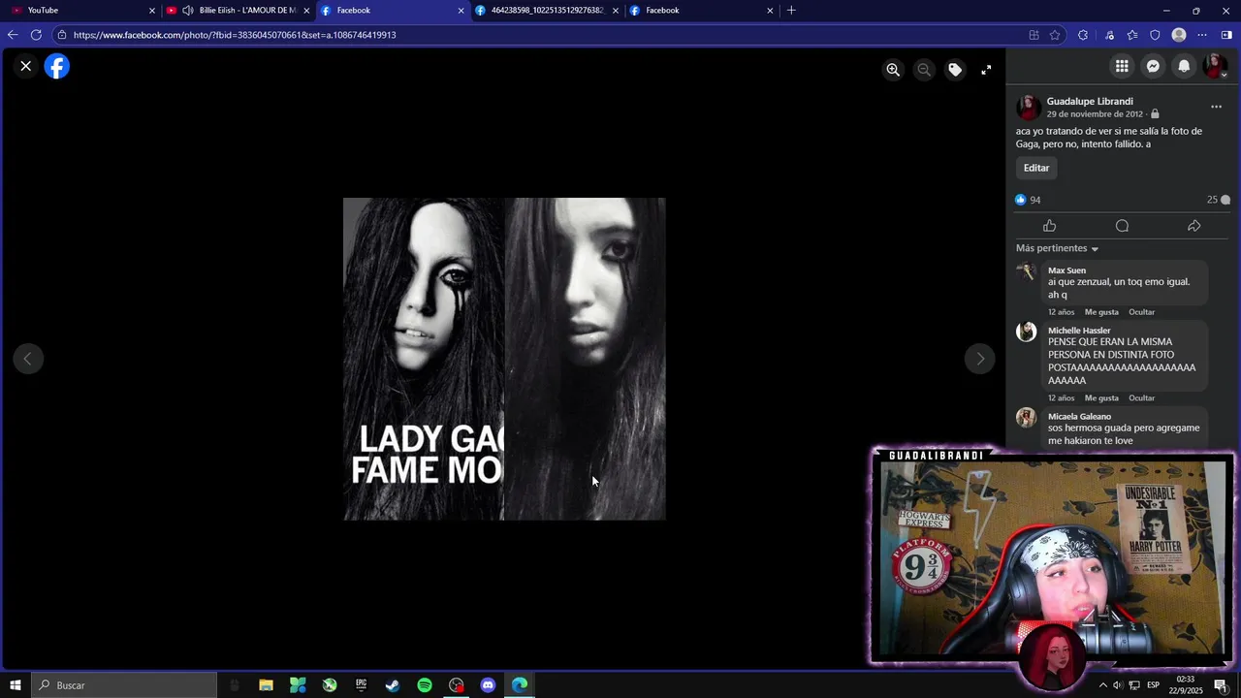
Task: Open Facebook notifications bell
Action: tap(1184, 66)
